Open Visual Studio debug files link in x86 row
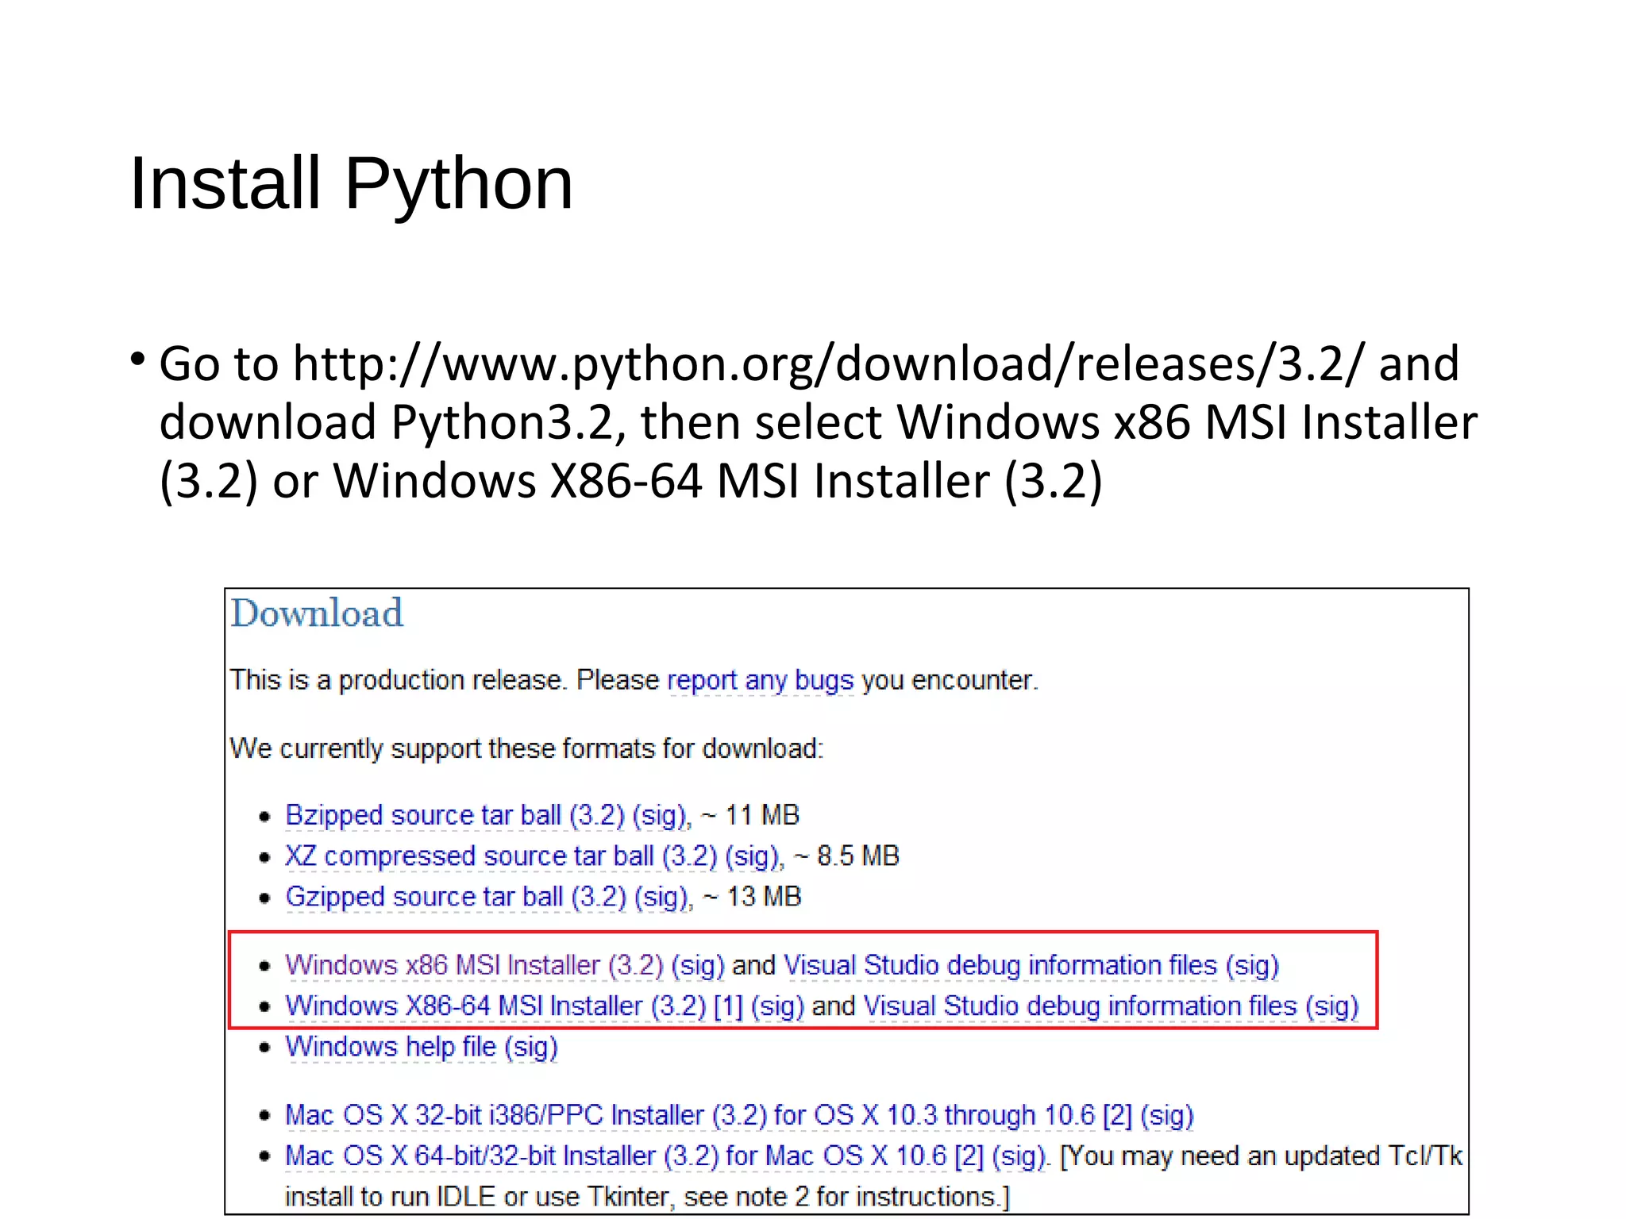 (x=1000, y=965)
